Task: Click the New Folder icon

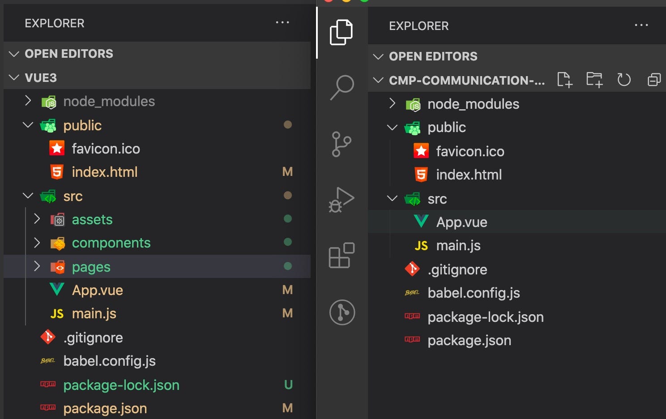Action: [594, 80]
